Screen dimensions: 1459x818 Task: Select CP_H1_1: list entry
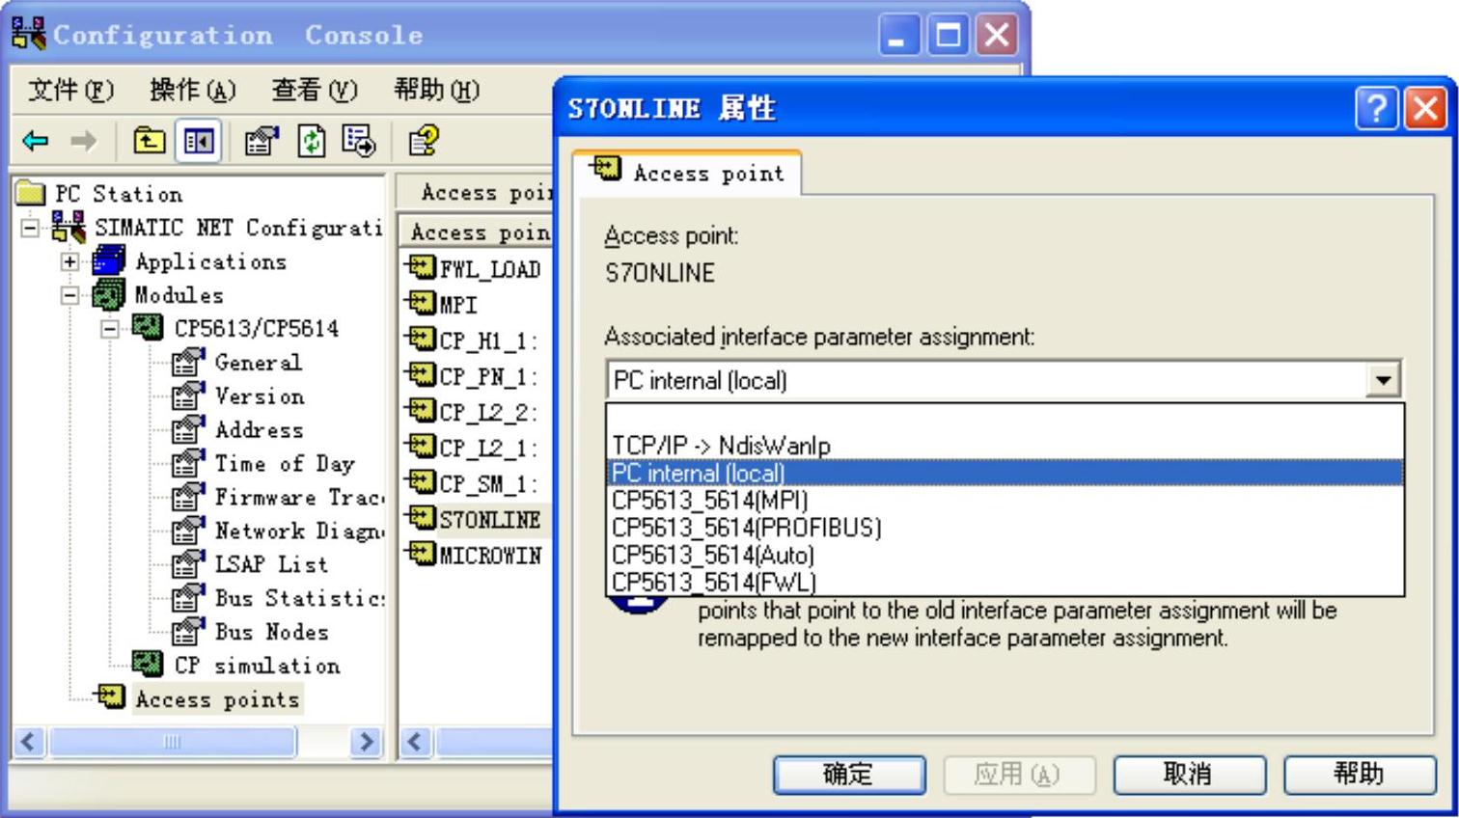(488, 341)
